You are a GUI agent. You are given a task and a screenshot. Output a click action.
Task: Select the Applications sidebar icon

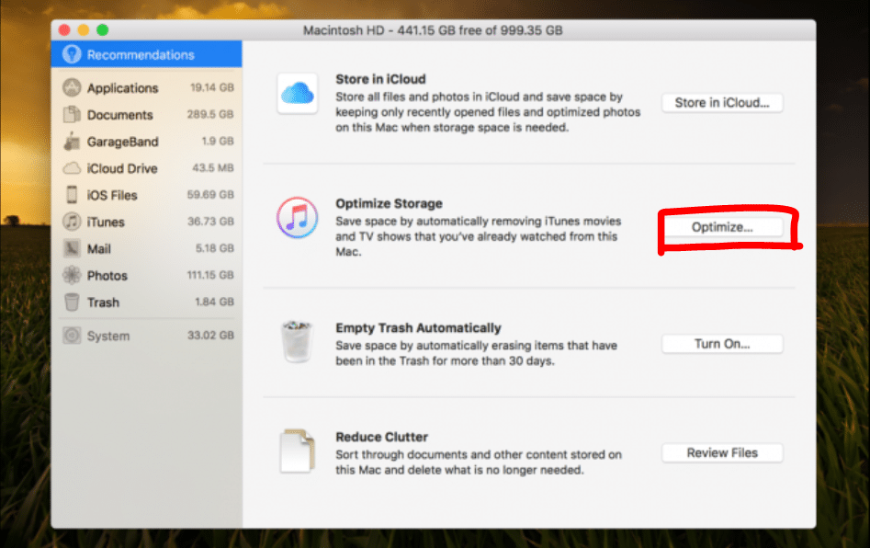(71, 87)
